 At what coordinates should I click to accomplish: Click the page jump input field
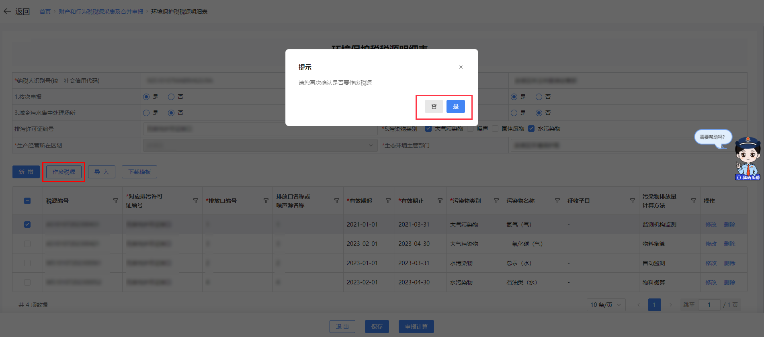click(709, 305)
